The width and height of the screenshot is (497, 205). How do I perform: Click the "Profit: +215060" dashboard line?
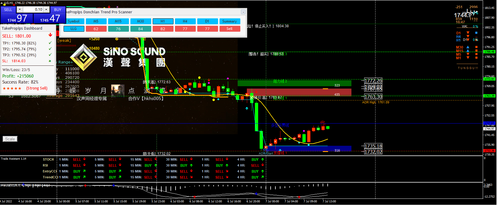coord(18,76)
